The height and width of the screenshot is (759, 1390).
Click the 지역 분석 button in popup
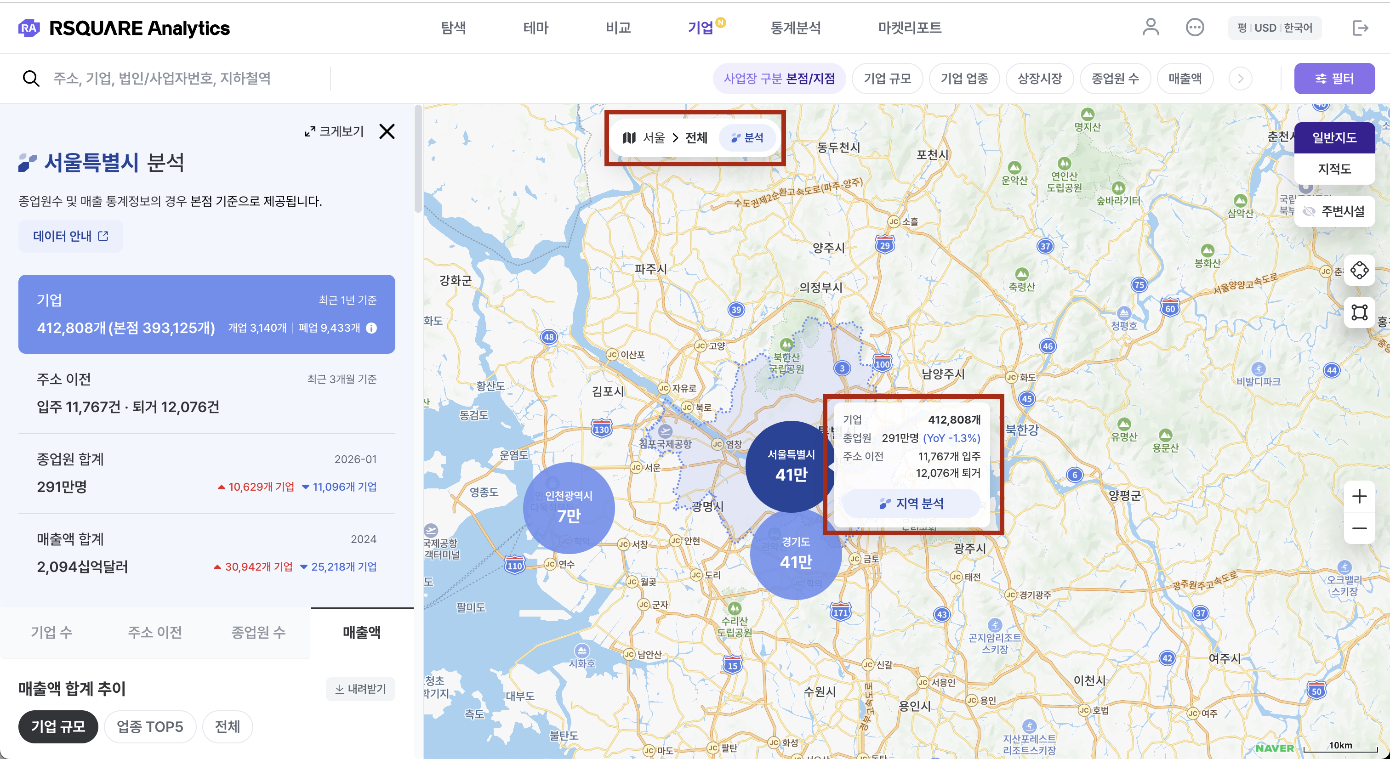[x=911, y=503]
